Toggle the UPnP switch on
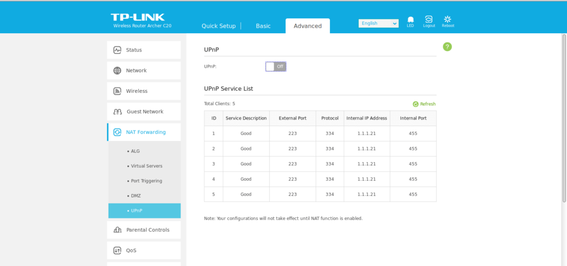This screenshot has width=567, height=266. 276,66
